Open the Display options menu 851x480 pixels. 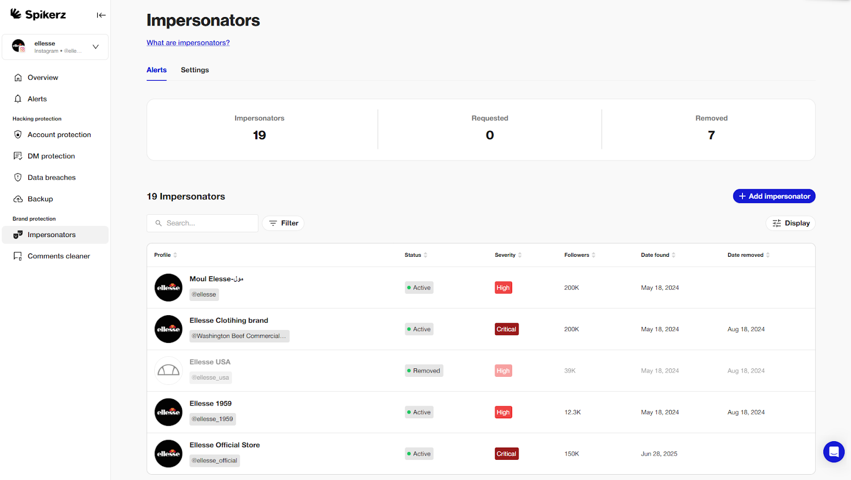tap(790, 223)
